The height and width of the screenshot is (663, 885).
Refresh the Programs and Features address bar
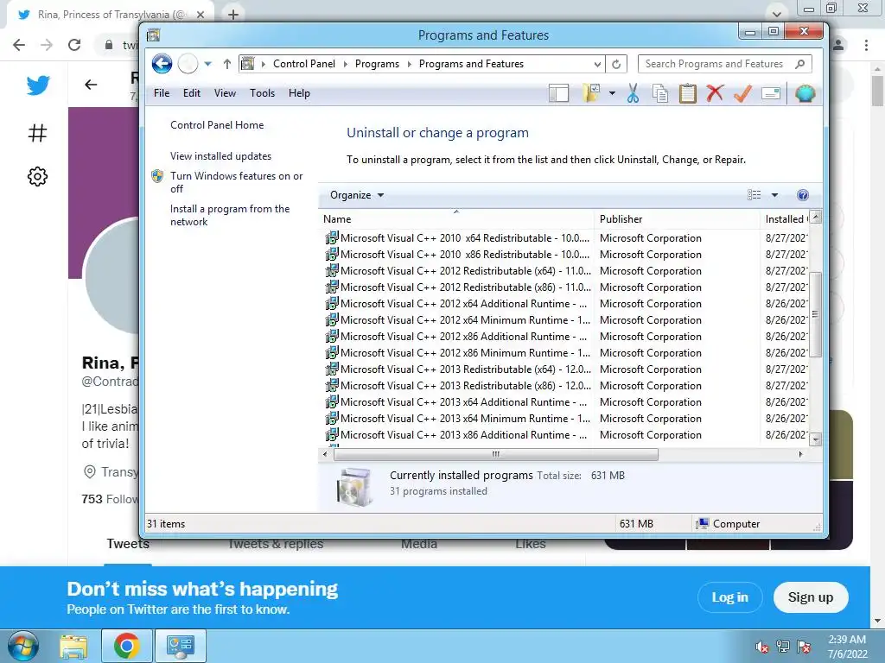click(616, 64)
